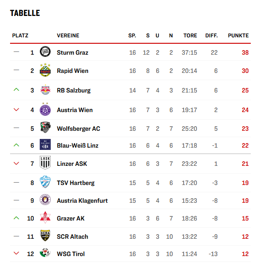
Task: Open the LASK striped crest
Action: pos(45,163)
